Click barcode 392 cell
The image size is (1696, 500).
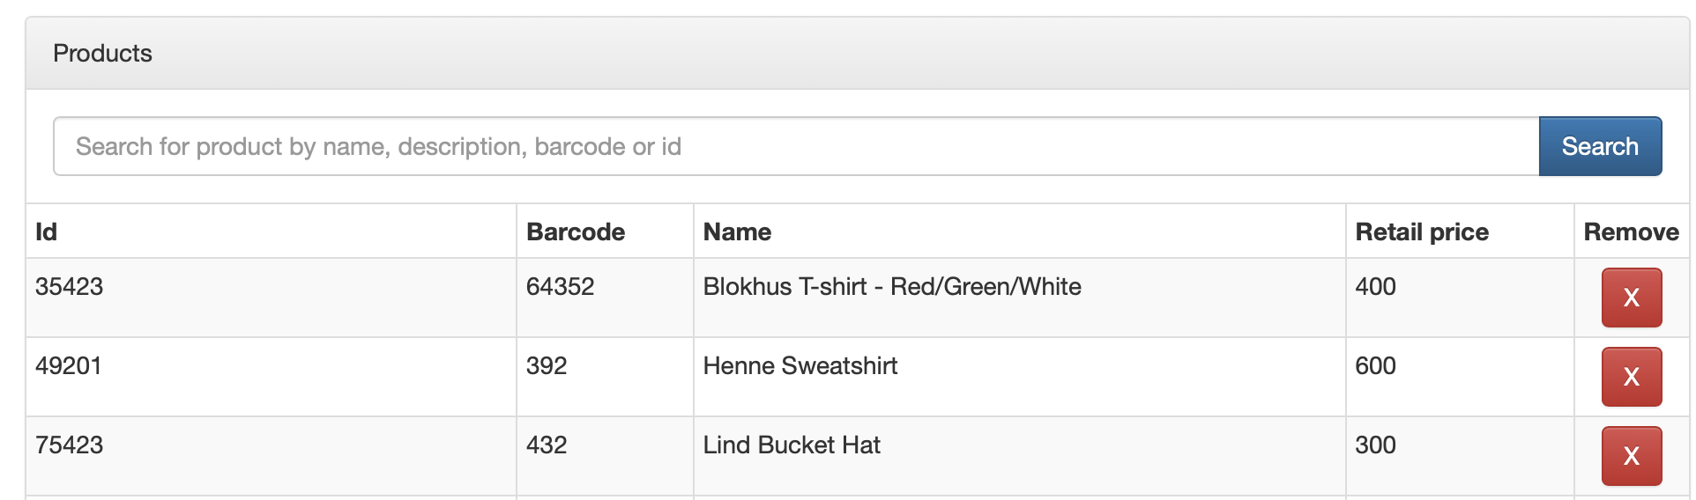547,366
